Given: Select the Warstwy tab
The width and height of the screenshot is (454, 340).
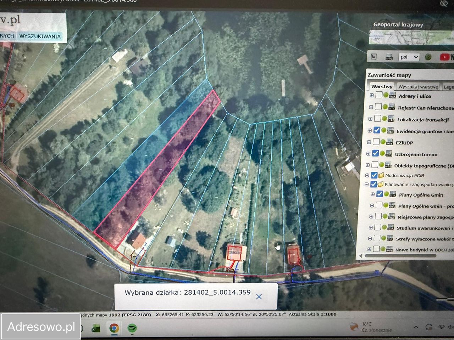Looking at the screenshot, I should [382, 86].
